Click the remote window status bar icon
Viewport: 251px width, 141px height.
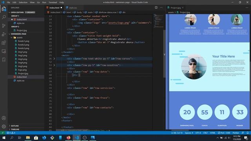pos(3,133)
